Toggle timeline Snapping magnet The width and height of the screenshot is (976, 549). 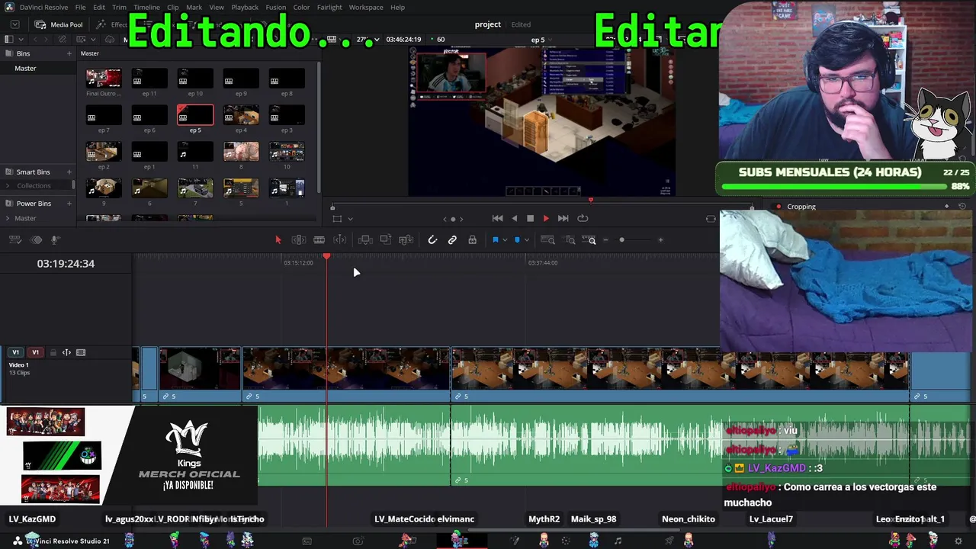pos(432,240)
